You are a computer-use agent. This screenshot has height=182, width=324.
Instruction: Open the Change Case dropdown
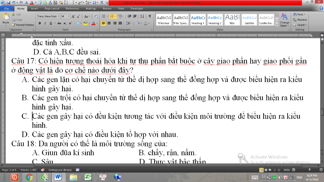pyautogui.click(x=87, y=16)
